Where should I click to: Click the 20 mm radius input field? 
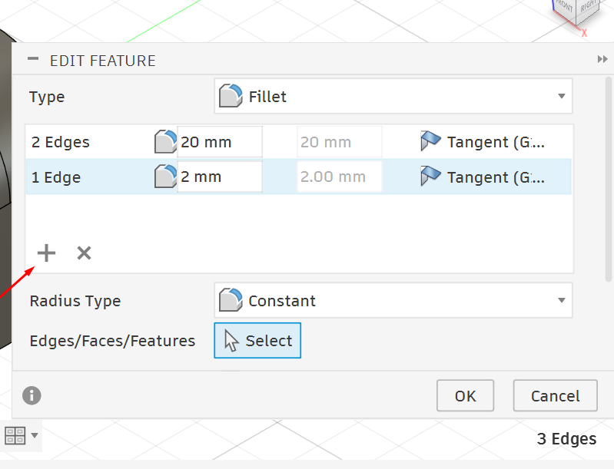click(220, 141)
